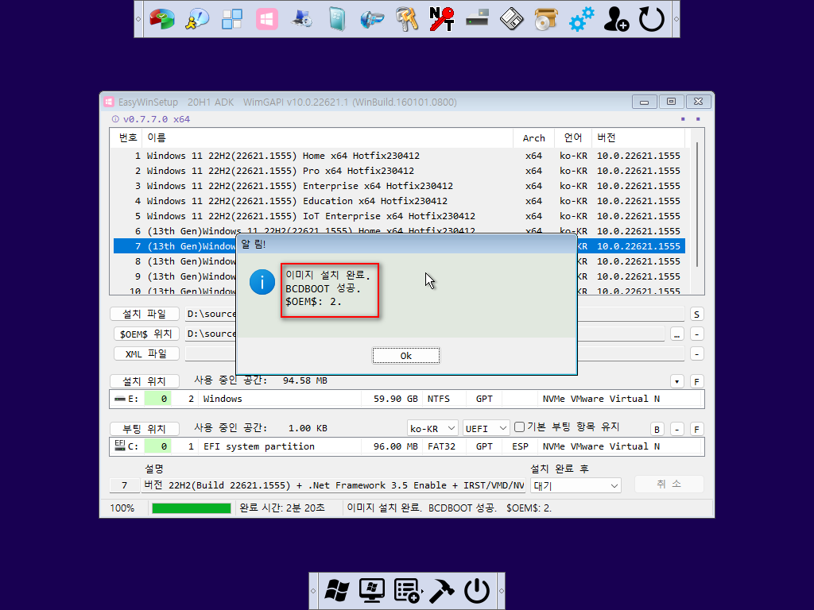814x610 pixels.
Task: Click the left grip handle of the top dock
Action: pos(138,19)
